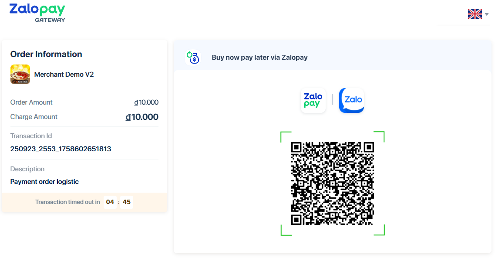The height and width of the screenshot is (265, 495).
Task: Click the Order Information heading
Action: click(x=46, y=54)
